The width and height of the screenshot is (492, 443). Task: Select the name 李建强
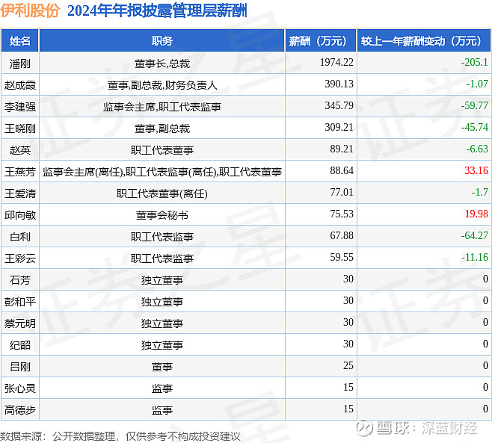click(19, 107)
